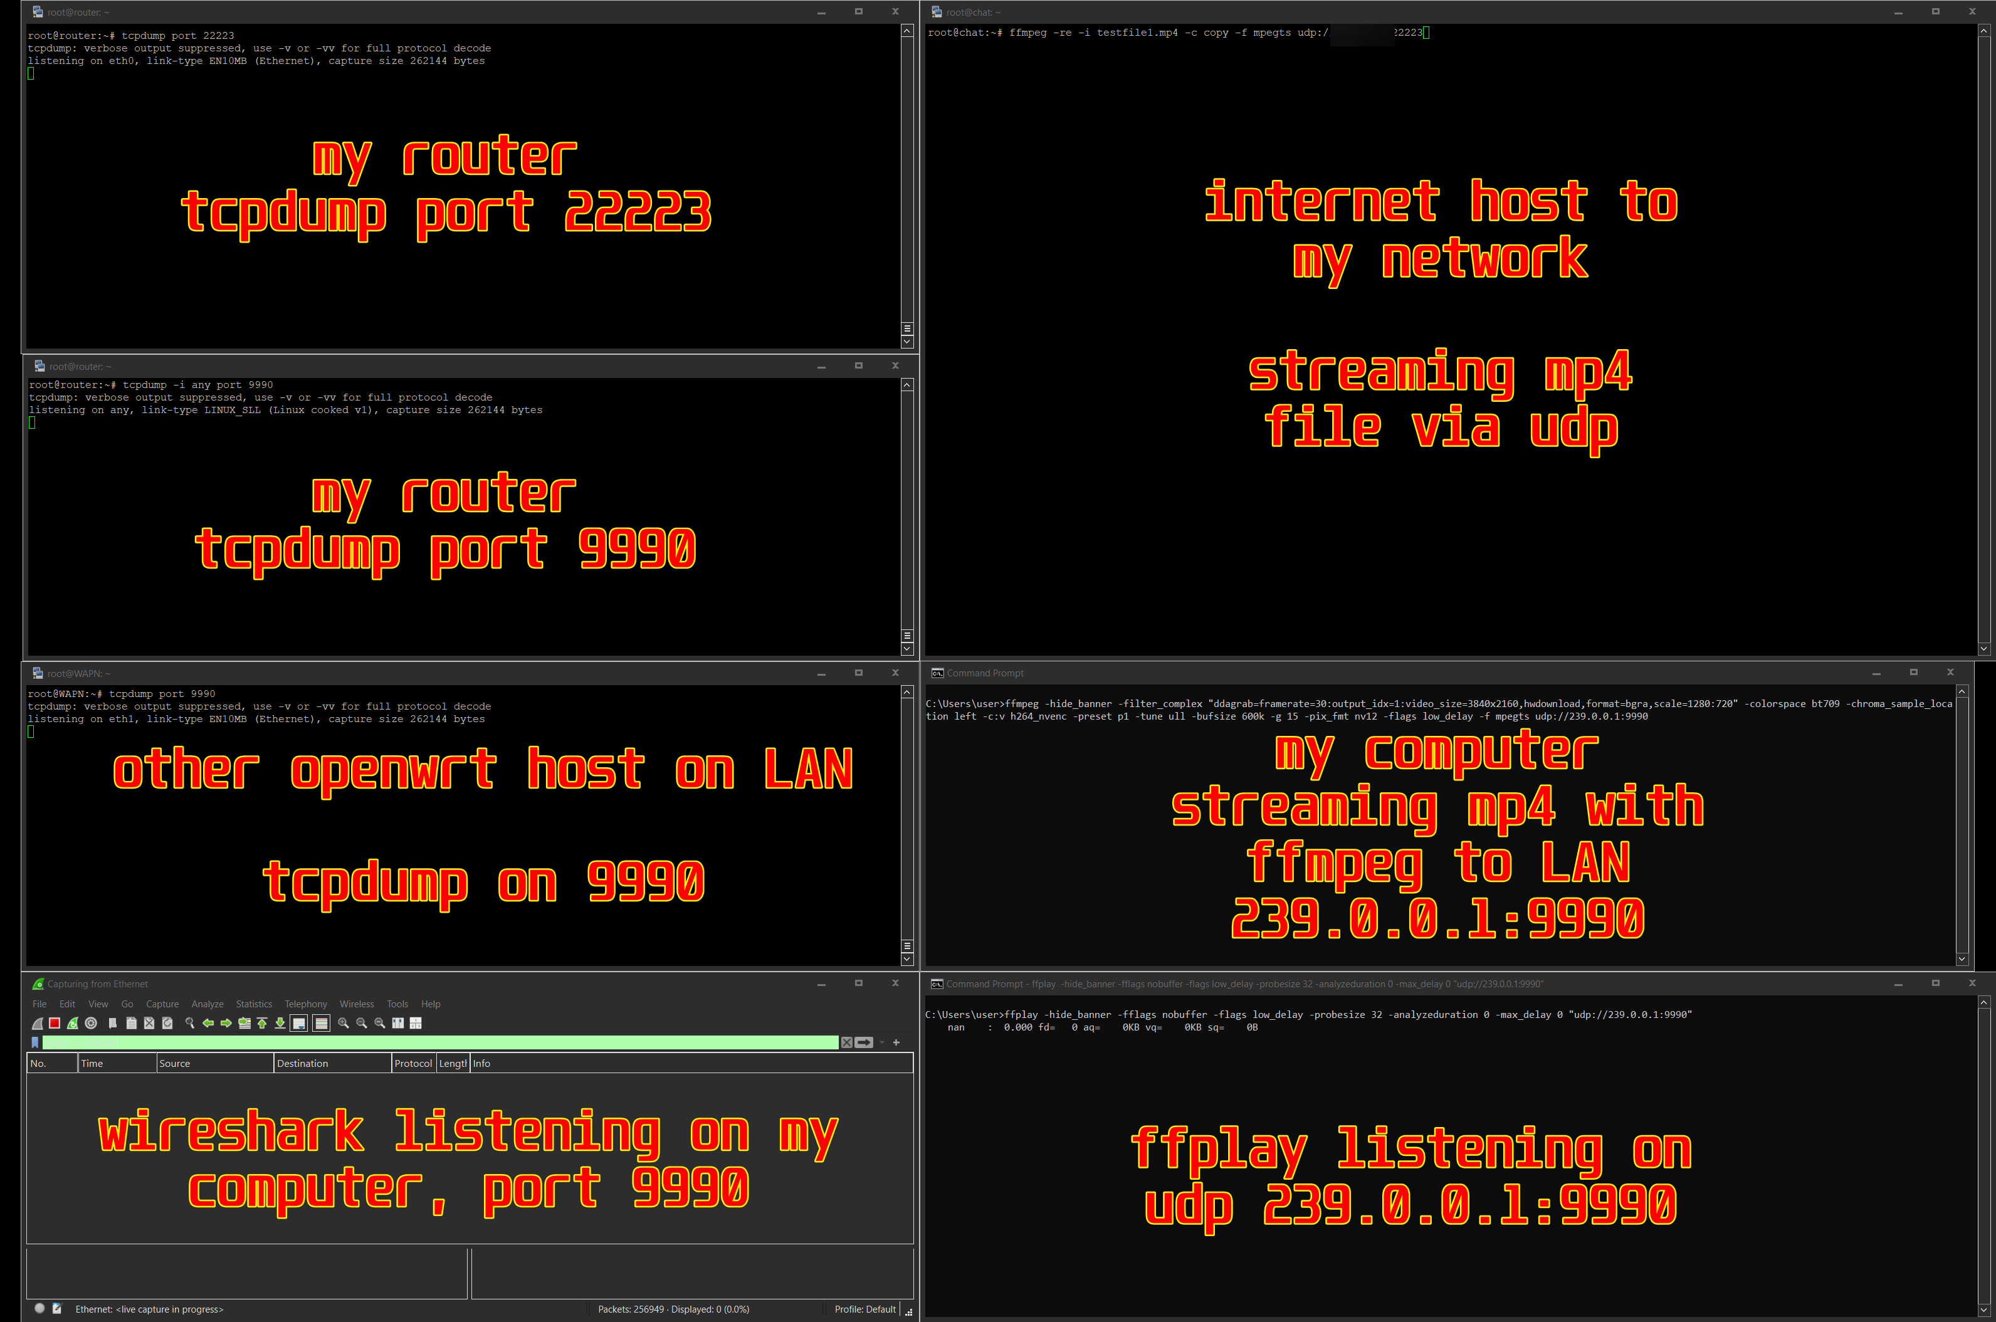Open the Statistics menu in Wireshark
The height and width of the screenshot is (1322, 1996).
(x=254, y=1004)
